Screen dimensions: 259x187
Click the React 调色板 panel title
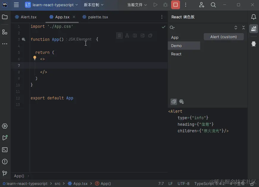click(183, 17)
